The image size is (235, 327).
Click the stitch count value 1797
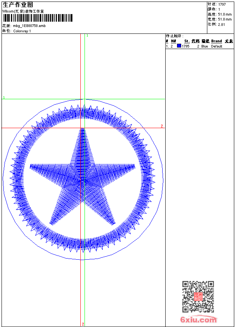point(222,4)
